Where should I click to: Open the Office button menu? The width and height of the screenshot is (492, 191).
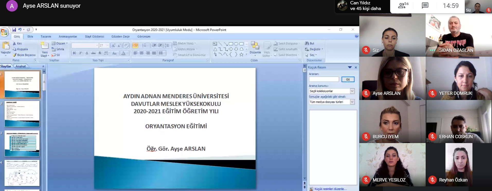click(x=4, y=32)
